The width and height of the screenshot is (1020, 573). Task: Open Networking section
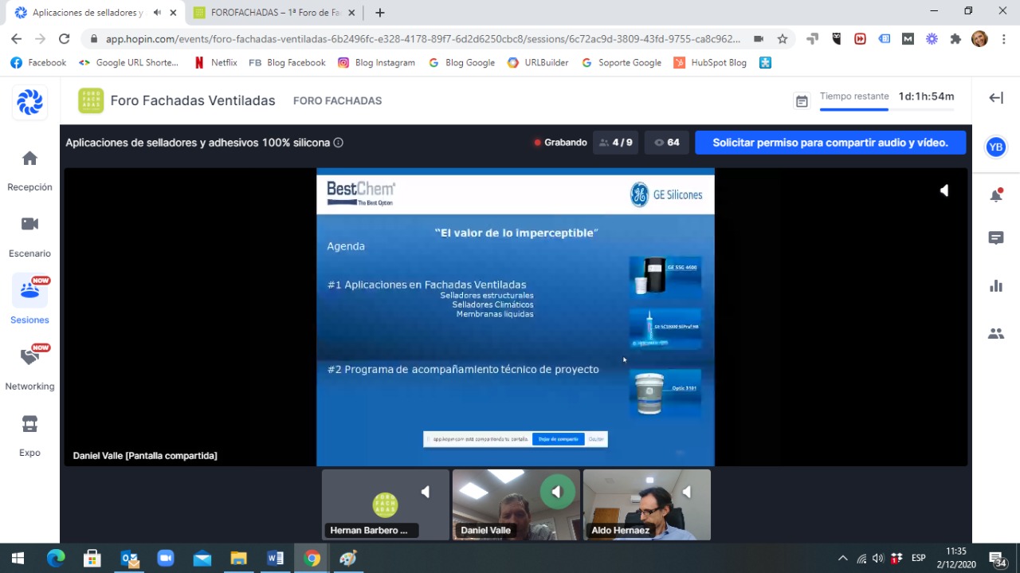29,367
